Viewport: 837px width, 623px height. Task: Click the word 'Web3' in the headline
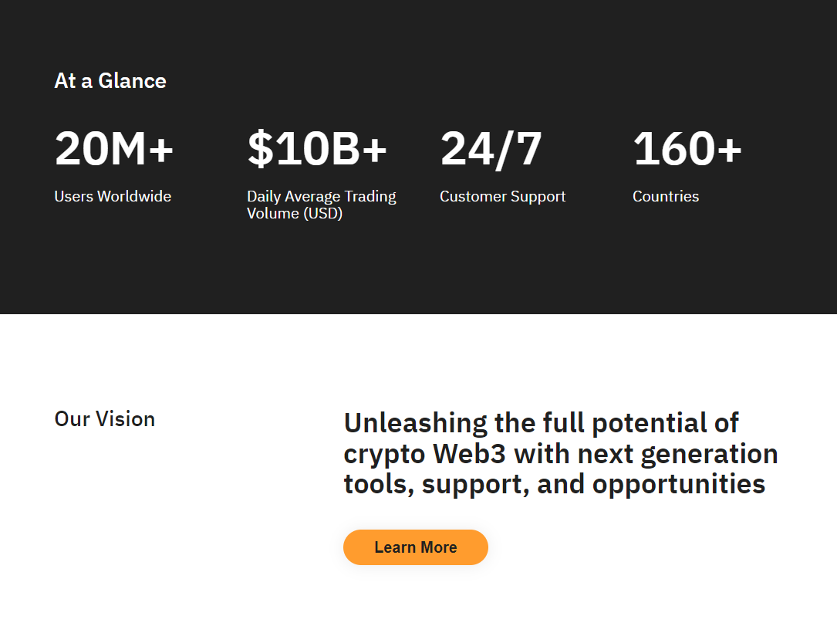click(x=469, y=454)
